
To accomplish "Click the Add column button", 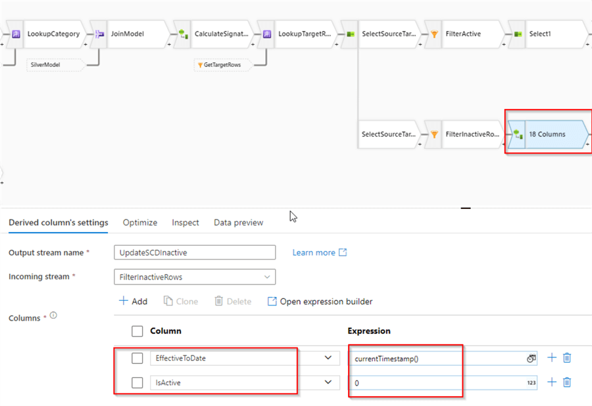I will (x=134, y=302).
